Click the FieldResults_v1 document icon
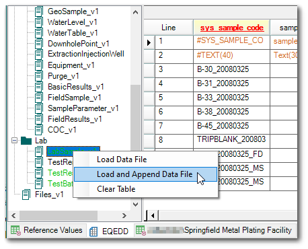This screenshot has height=249, width=308. point(39,119)
